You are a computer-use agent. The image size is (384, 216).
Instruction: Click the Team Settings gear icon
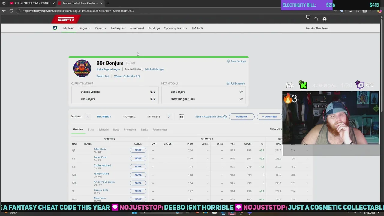tap(228, 61)
